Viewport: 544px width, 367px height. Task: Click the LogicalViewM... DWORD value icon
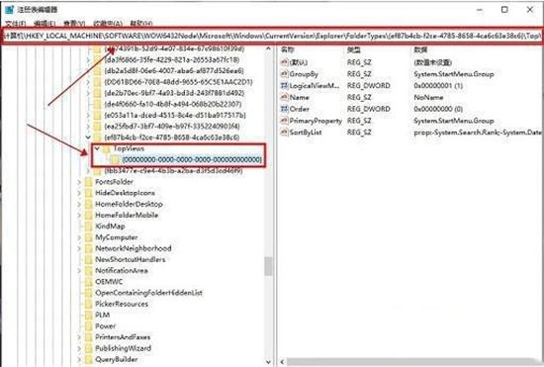(284, 86)
